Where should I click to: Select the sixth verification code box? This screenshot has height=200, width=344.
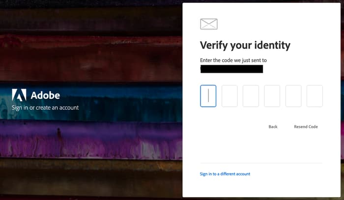point(315,96)
